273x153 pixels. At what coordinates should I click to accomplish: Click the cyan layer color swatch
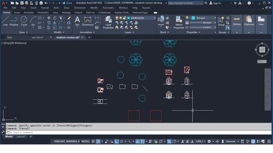click(128, 18)
